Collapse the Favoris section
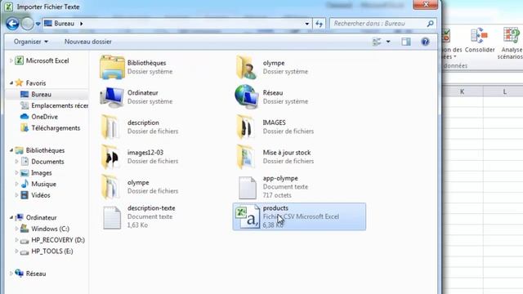 pyautogui.click(x=11, y=83)
